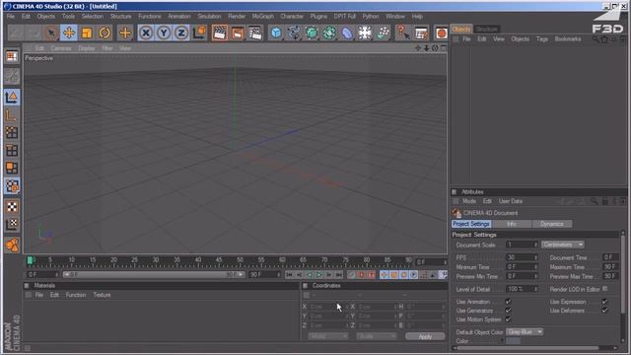The image size is (631, 355).
Task: Activate the Scale tool
Action: (87, 33)
